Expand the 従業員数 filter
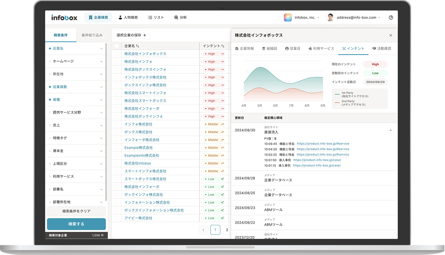The width and height of the screenshot is (445, 255). coord(101,87)
